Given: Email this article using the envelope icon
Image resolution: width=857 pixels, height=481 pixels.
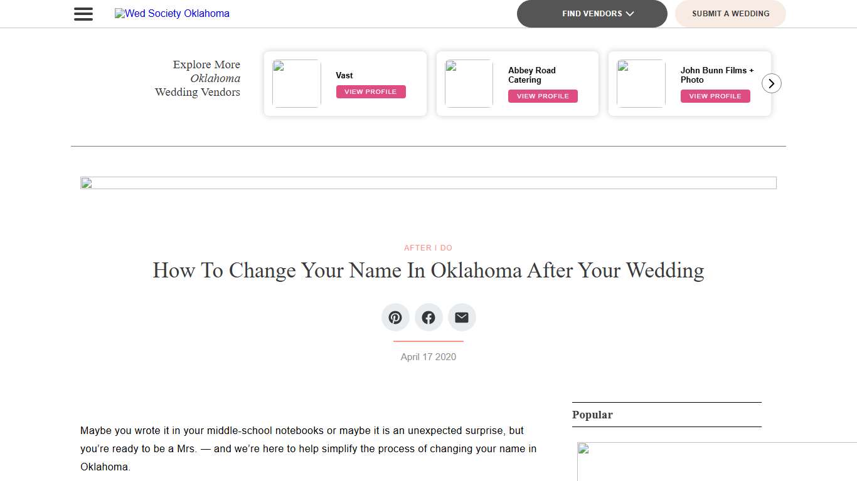Looking at the screenshot, I should coord(462,317).
